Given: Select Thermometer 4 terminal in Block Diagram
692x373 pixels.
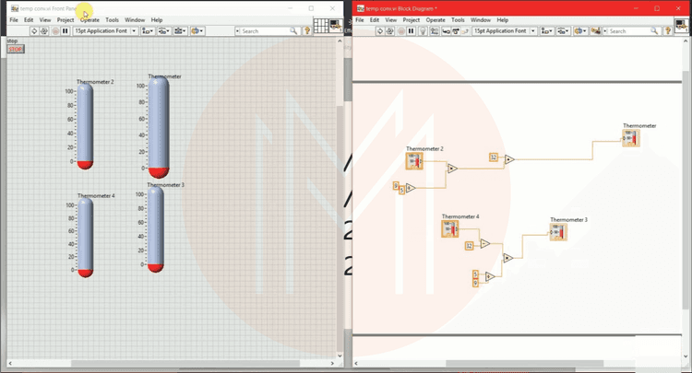Looking at the screenshot, I should [450, 229].
